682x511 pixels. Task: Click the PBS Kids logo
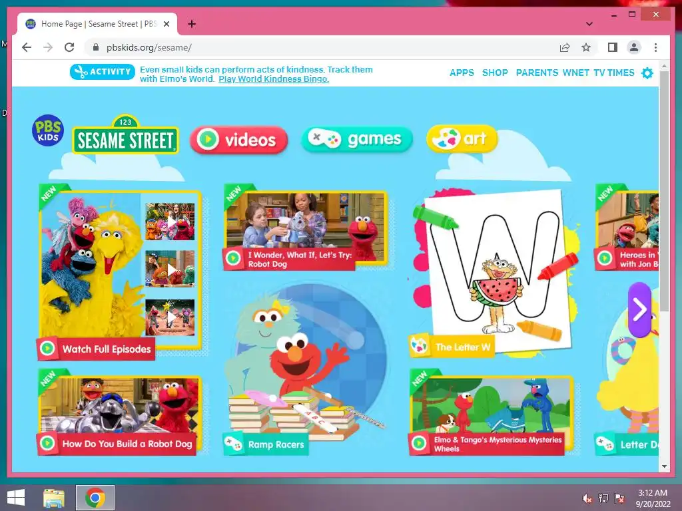pyautogui.click(x=48, y=130)
